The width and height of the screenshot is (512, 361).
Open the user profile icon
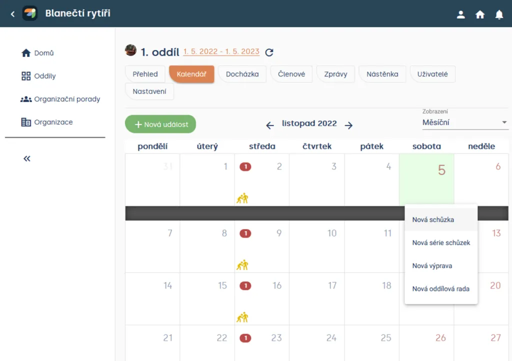(460, 14)
